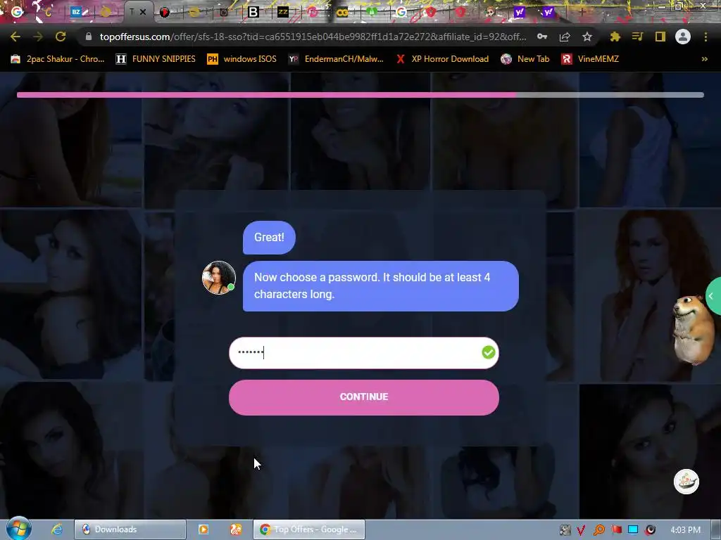Expand the hidden bookmarks chevron
Viewport: 721px width, 540px height.
(x=704, y=59)
